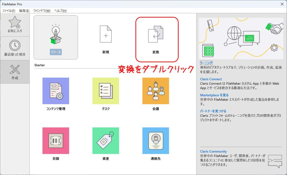Image resolution: width=287 pixels, height=175 pixels.
Task: Open the ファイル(F) menu
Action: (9, 11)
